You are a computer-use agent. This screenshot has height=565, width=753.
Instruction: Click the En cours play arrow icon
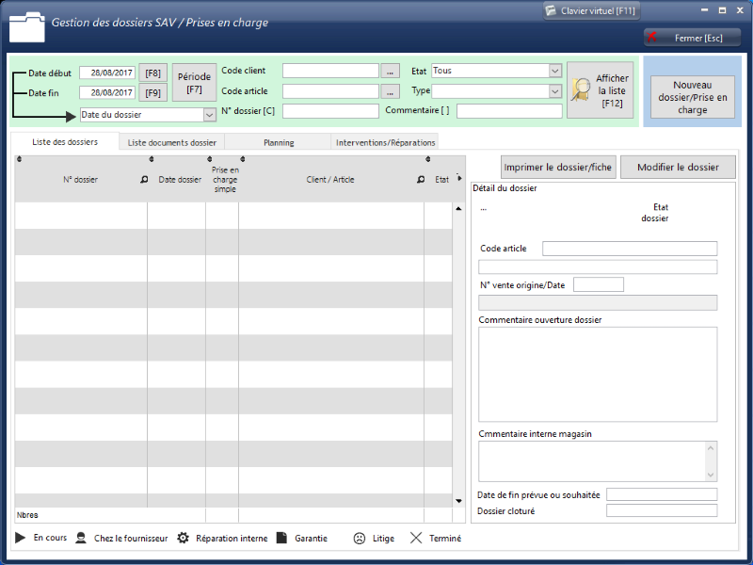pyautogui.click(x=20, y=538)
